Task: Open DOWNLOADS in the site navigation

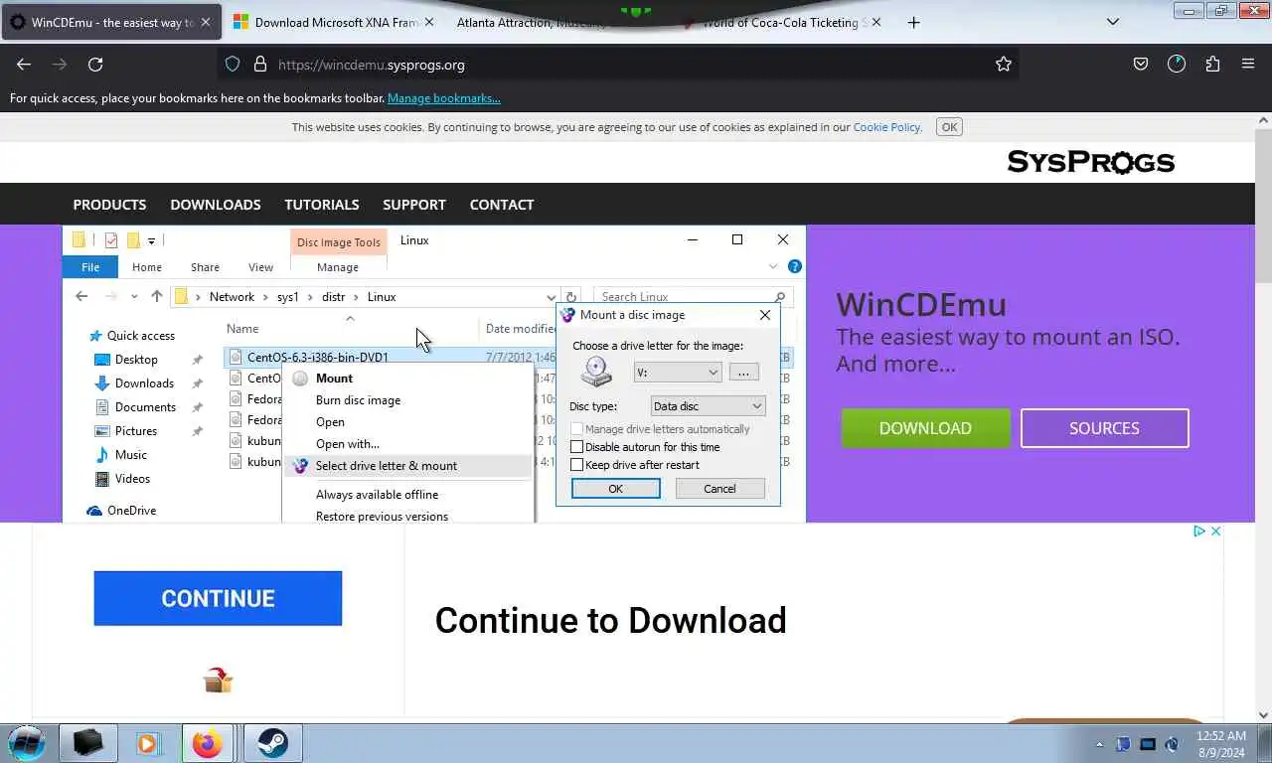Action: coord(216,204)
